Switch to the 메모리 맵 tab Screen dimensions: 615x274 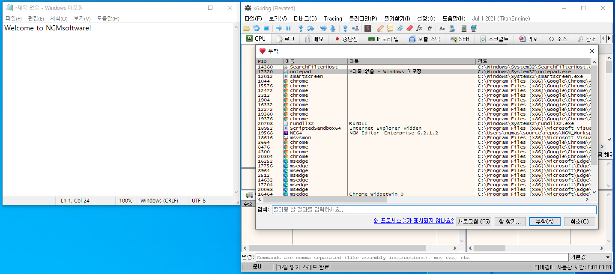coord(384,39)
